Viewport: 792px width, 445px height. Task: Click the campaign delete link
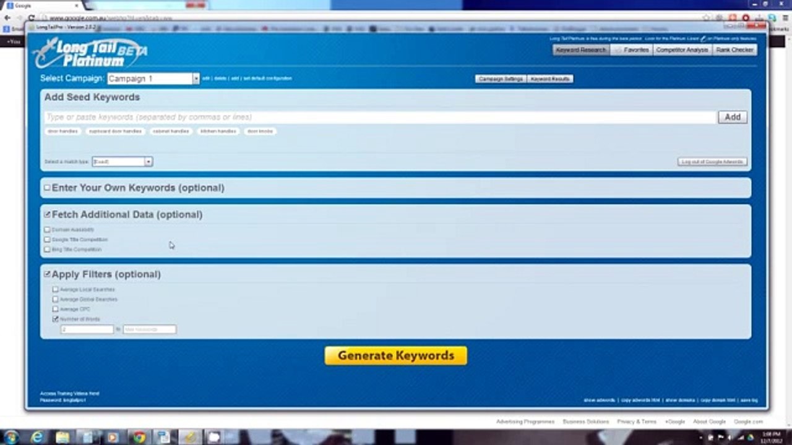click(x=220, y=78)
